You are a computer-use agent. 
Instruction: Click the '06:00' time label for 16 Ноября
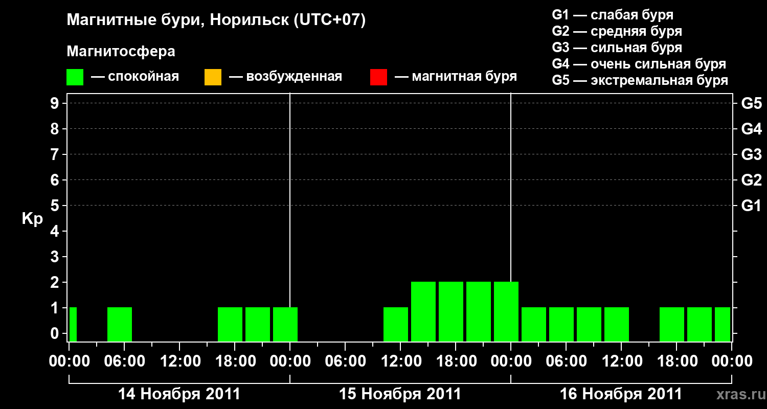[566, 361]
